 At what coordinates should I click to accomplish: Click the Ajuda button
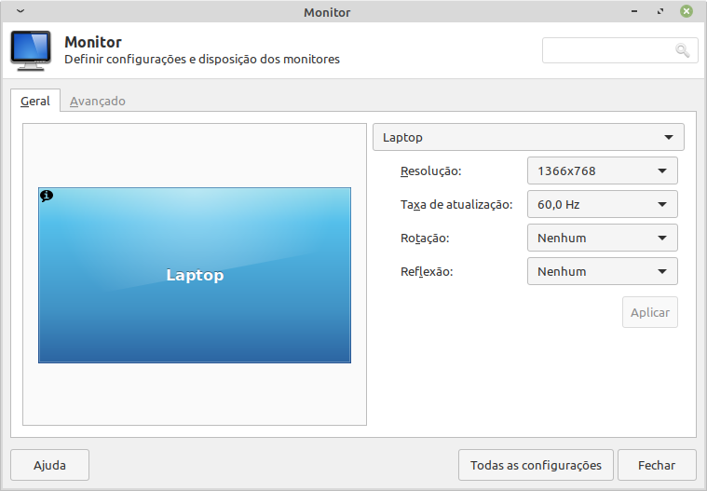click(x=49, y=465)
